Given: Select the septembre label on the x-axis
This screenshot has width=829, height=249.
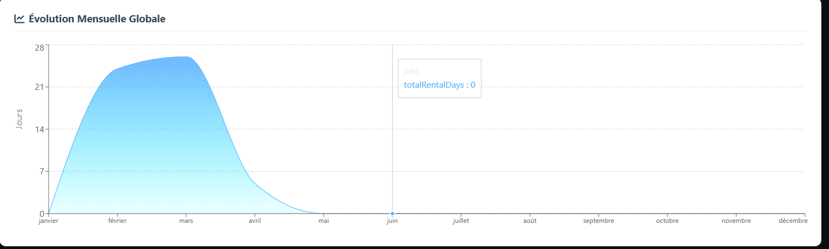Looking at the screenshot, I should 599,221.
